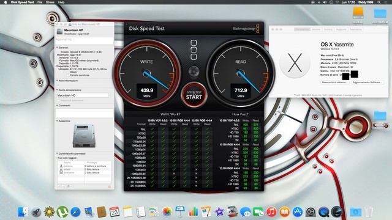Open Safari from the Dock
392x220 pixels.
[75, 212]
